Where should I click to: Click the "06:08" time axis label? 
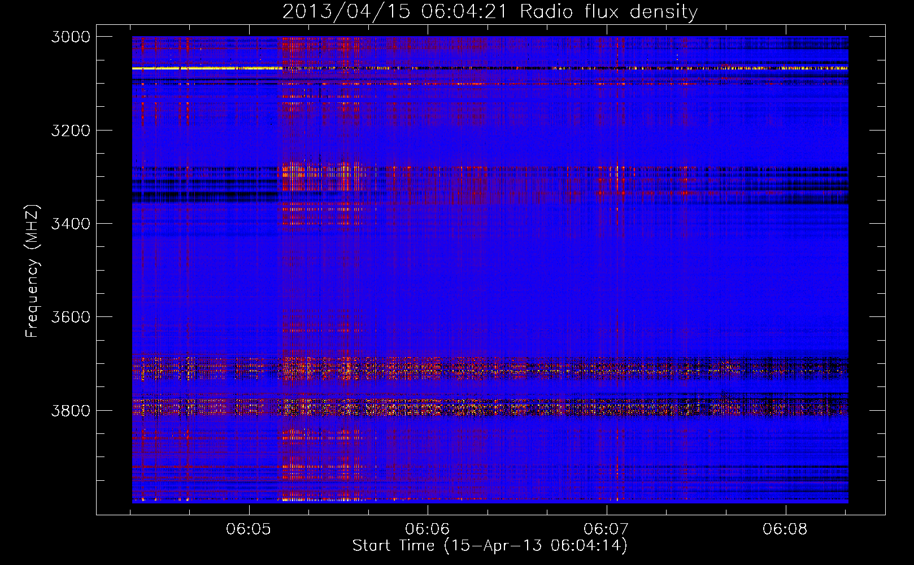click(785, 529)
